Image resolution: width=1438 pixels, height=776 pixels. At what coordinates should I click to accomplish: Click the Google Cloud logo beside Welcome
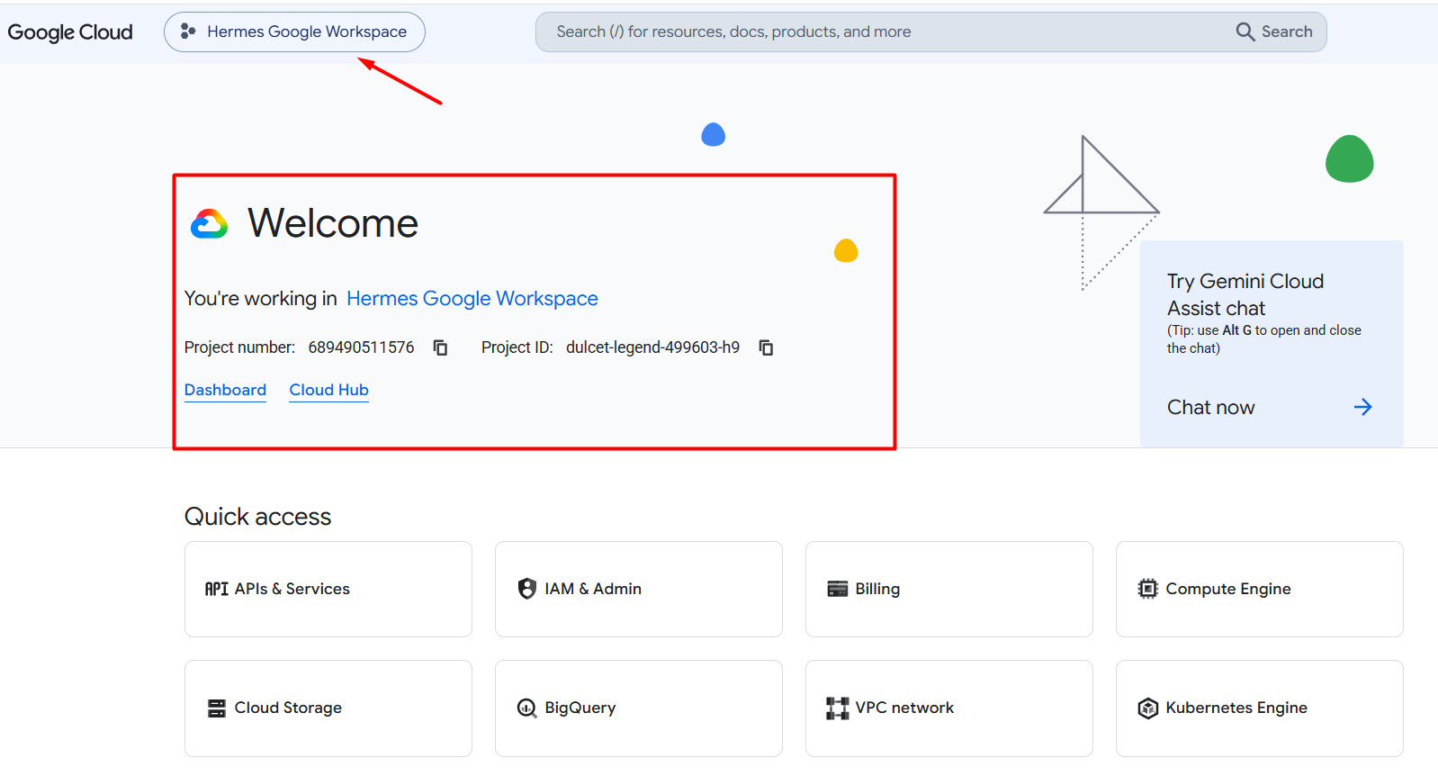pos(210,224)
